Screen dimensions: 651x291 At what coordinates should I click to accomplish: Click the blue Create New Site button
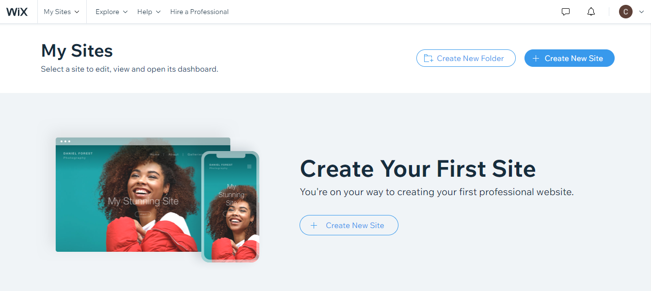click(x=570, y=58)
